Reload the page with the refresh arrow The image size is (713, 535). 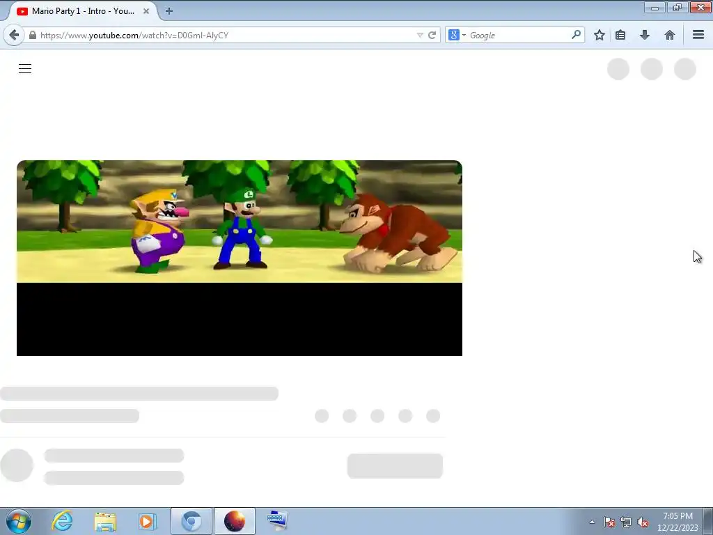point(432,35)
